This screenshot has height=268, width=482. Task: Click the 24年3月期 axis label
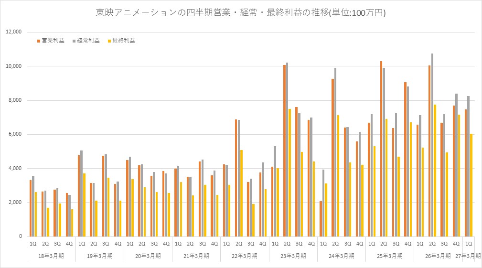click(x=341, y=256)
